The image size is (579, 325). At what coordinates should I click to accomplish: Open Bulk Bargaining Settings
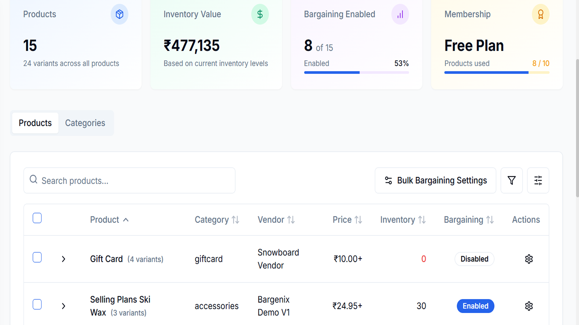435,180
